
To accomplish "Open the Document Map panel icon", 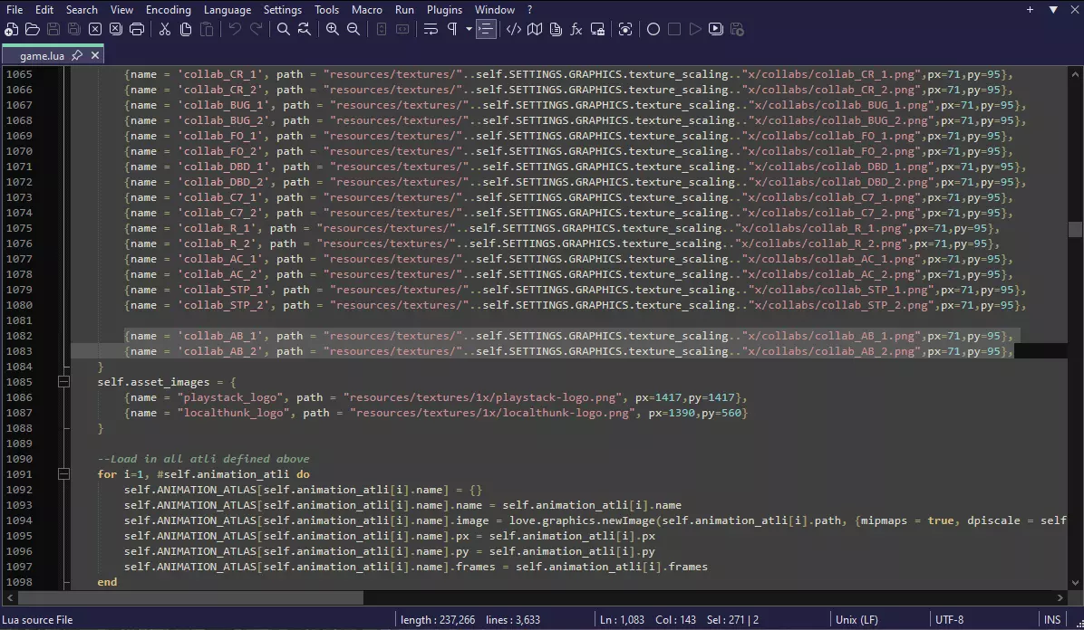I will coord(534,29).
